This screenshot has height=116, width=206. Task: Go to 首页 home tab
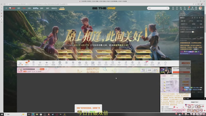pyautogui.click(x=19, y=8)
